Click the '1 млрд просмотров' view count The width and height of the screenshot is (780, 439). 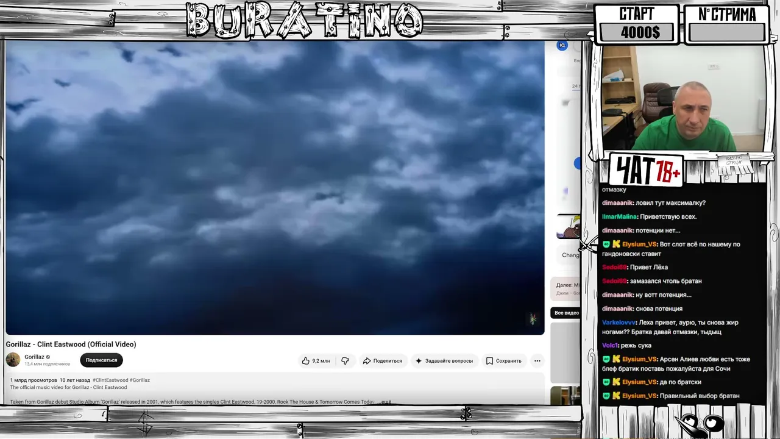tap(34, 380)
